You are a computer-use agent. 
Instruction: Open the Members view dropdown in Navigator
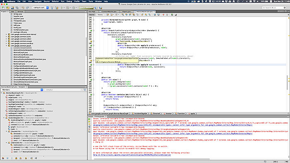(x=22, y=90)
